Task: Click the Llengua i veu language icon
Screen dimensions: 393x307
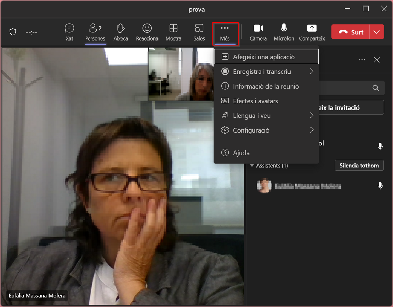Action: pyautogui.click(x=225, y=115)
